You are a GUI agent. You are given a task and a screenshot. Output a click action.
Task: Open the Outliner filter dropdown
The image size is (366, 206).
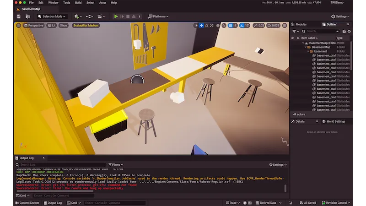[296, 31]
